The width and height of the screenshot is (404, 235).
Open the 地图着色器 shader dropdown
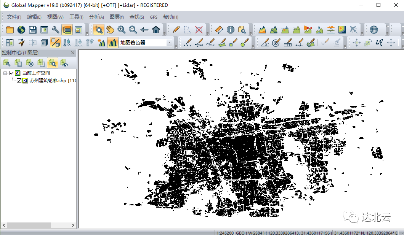pyautogui.click(x=169, y=43)
